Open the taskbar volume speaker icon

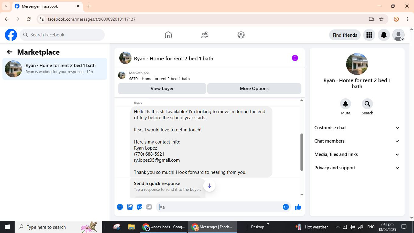[x=352, y=227]
